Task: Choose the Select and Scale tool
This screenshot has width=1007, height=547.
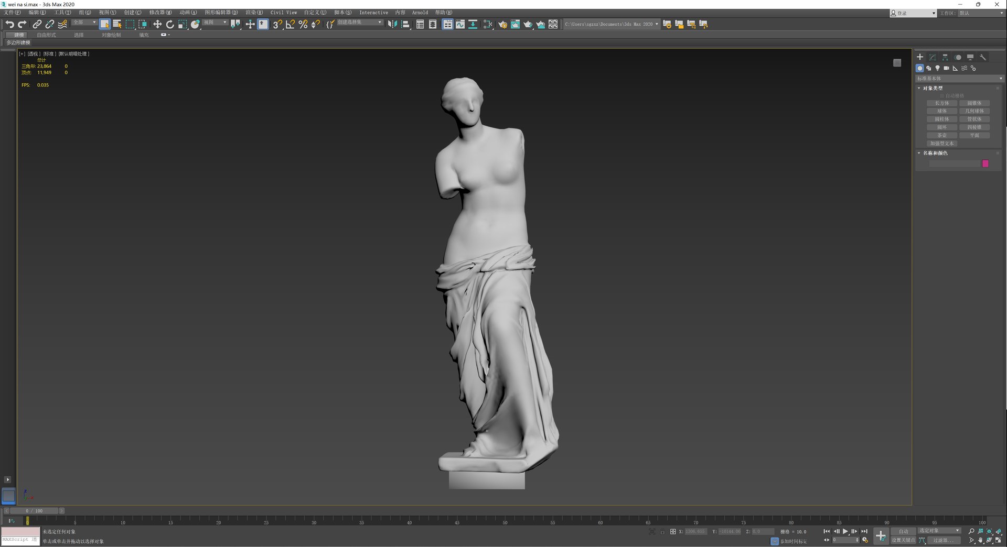Action: 183,24
